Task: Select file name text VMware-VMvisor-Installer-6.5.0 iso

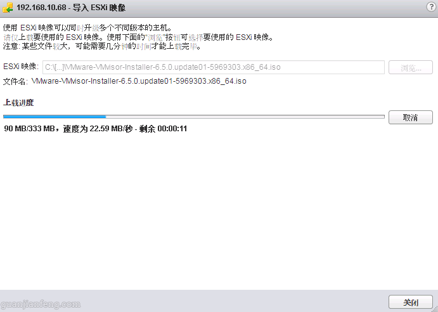Action: 139,81
